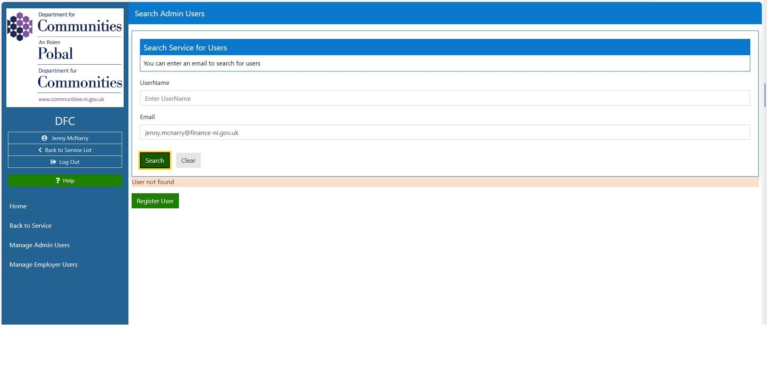Viewport: 767px width, 371px height.
Task: Click the Email field containing jenny.mcnarry address
Action: coord(445,133)
